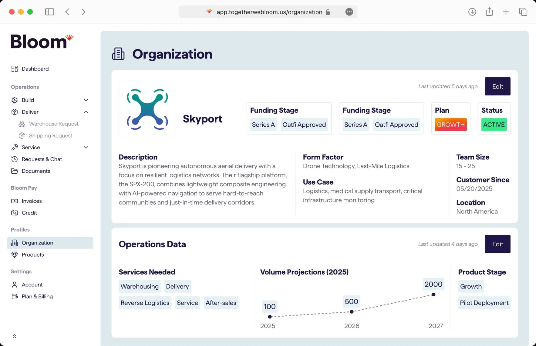Click the Dashboard grid icon
This screenshot has width=536, height=346.
15,69
